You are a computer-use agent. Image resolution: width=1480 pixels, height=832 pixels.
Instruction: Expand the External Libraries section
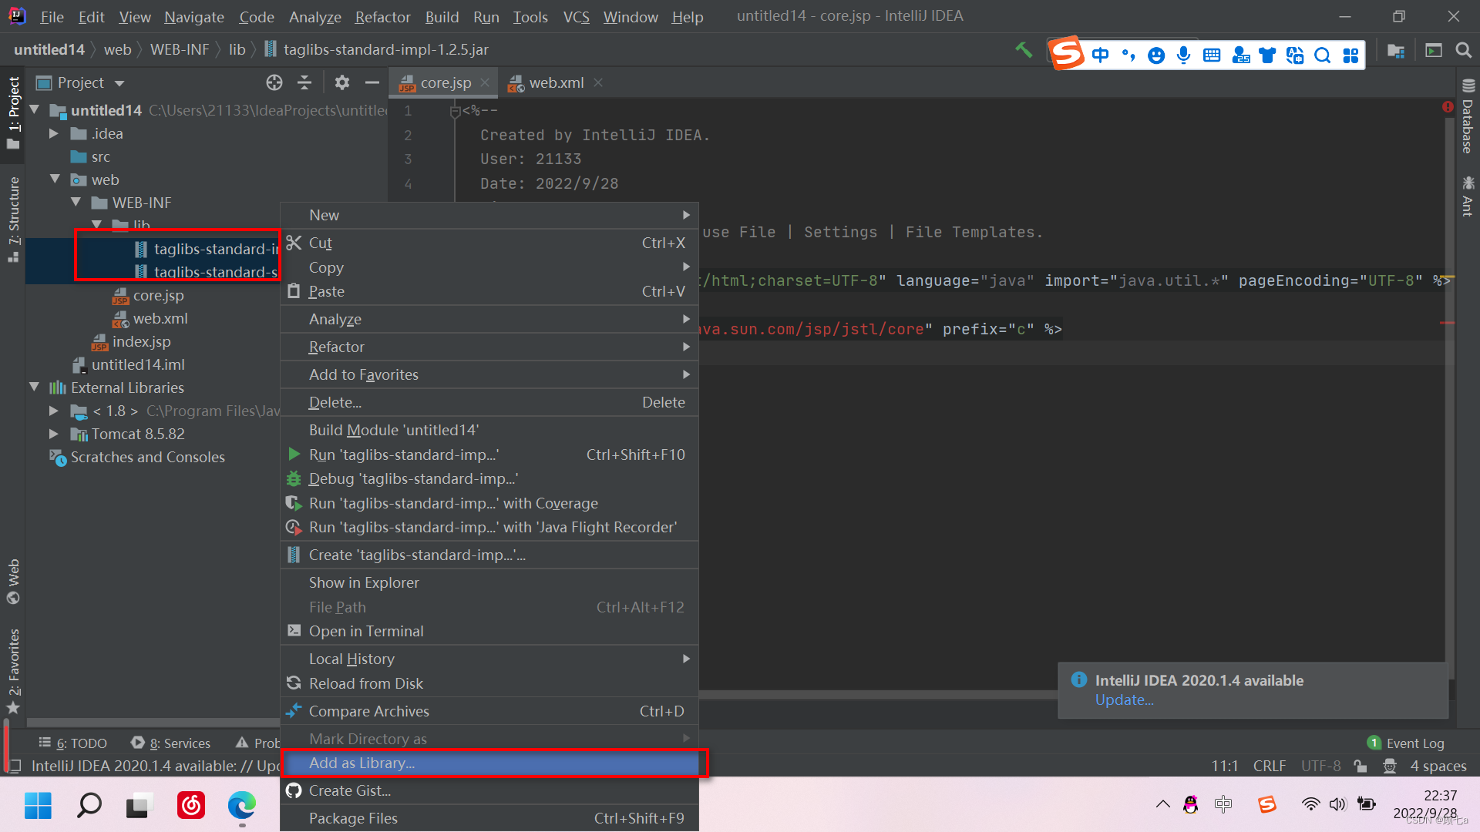tap(39, 387)
